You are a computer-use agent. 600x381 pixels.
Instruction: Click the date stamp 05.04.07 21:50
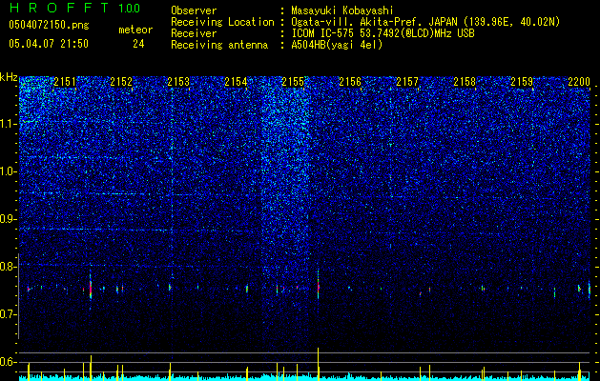[x=49, y=43]
